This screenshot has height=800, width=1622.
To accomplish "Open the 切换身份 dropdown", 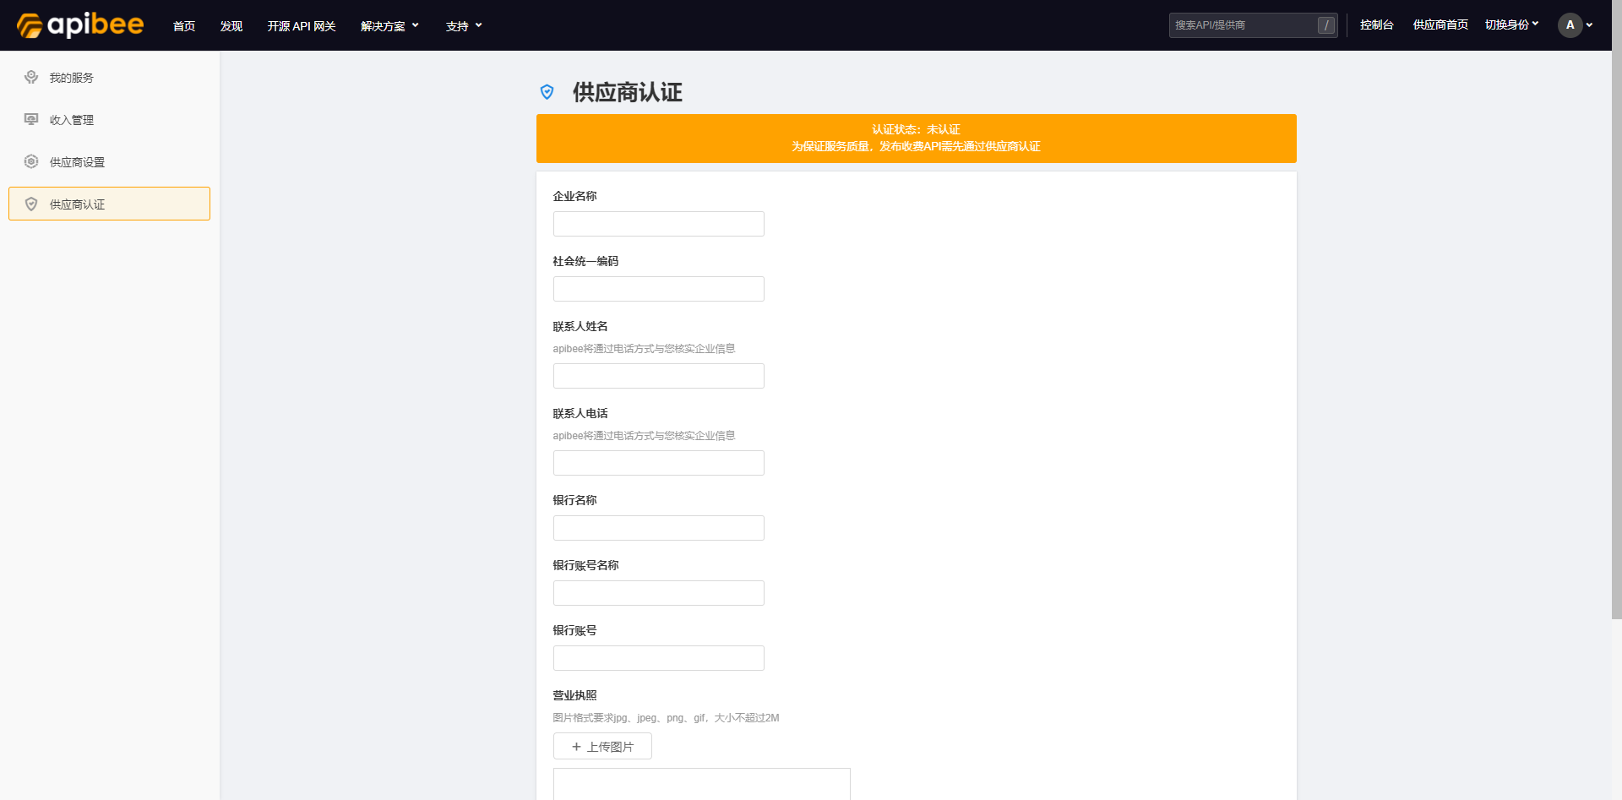I will (x=1511, y=24).
